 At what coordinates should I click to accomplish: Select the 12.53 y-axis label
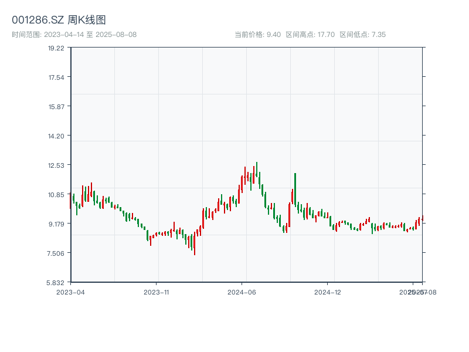(56, 165)
